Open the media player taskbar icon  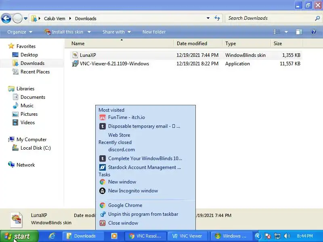coord(114,236)
